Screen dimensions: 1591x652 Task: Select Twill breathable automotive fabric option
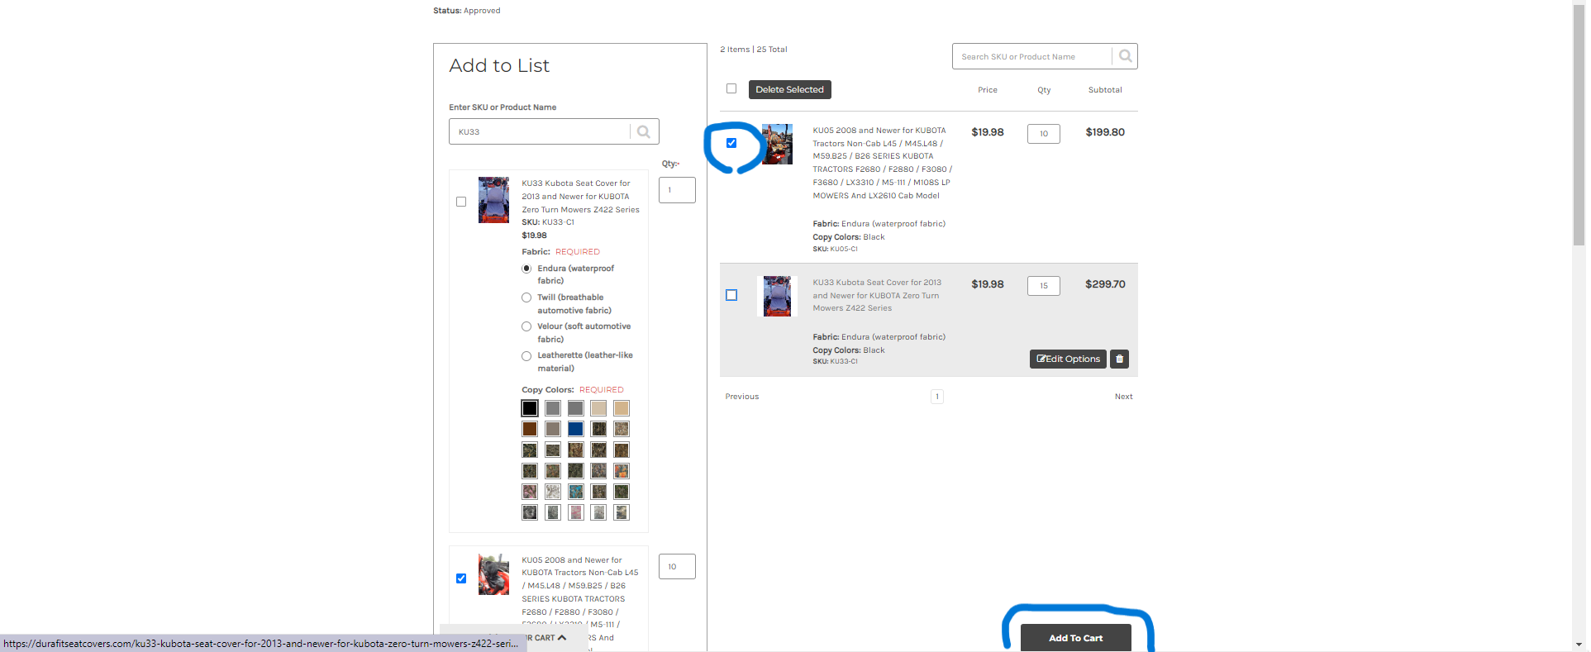click(x=526, y=297)
